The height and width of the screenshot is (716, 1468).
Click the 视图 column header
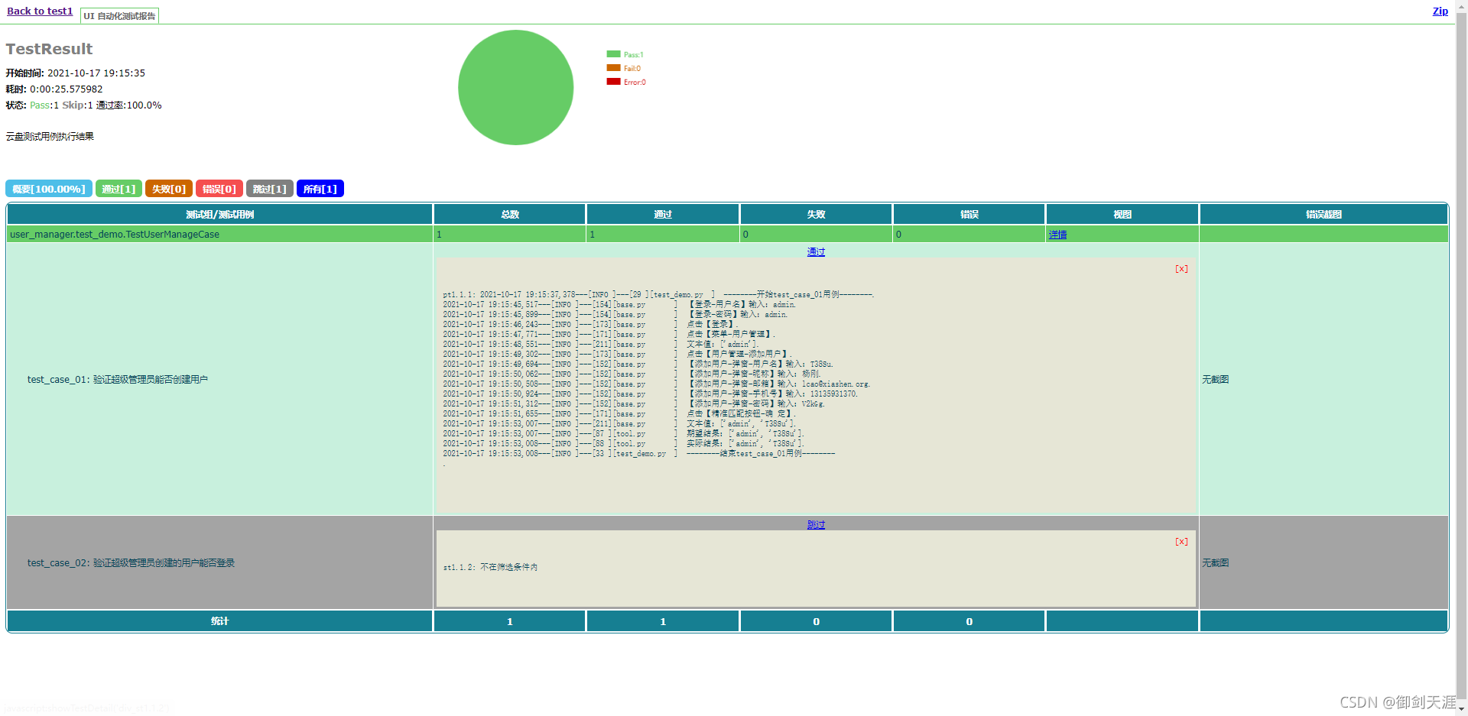tap(1122, 215)
